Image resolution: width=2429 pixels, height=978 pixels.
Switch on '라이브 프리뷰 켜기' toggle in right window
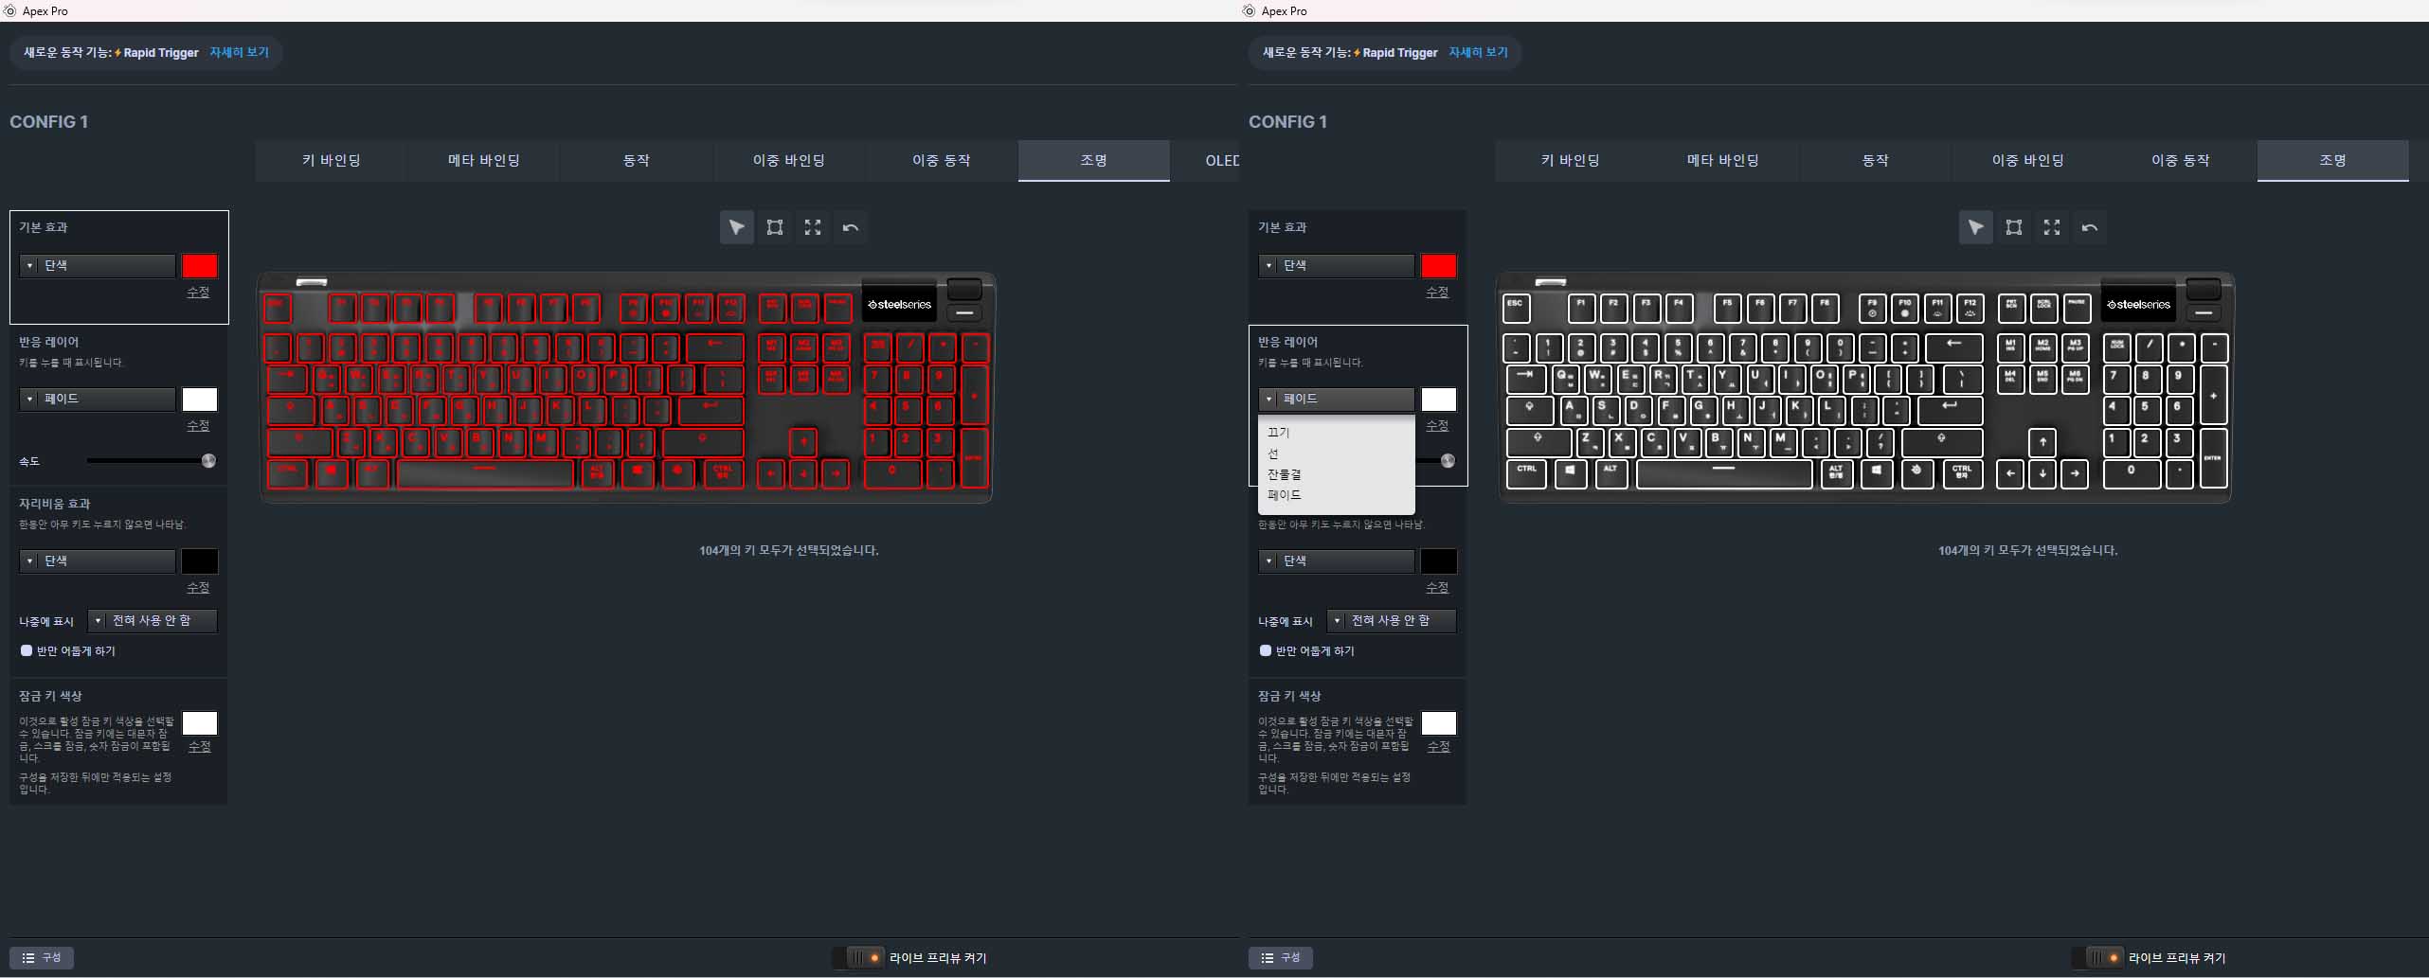(x=2097, y=957)
